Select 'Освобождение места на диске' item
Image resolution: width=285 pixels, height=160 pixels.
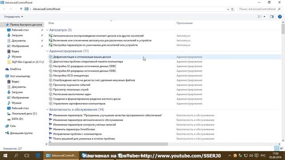click(94, 80)
